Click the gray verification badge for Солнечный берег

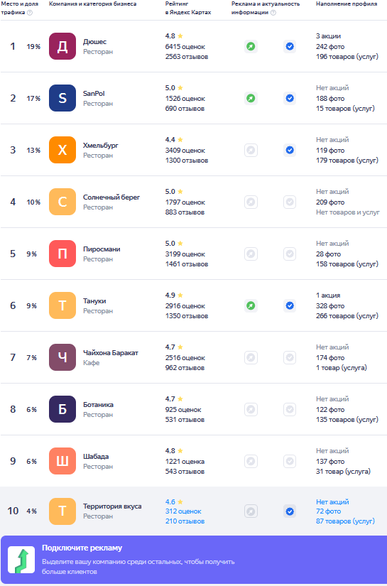pyautogui.click(x=290, y=202)
